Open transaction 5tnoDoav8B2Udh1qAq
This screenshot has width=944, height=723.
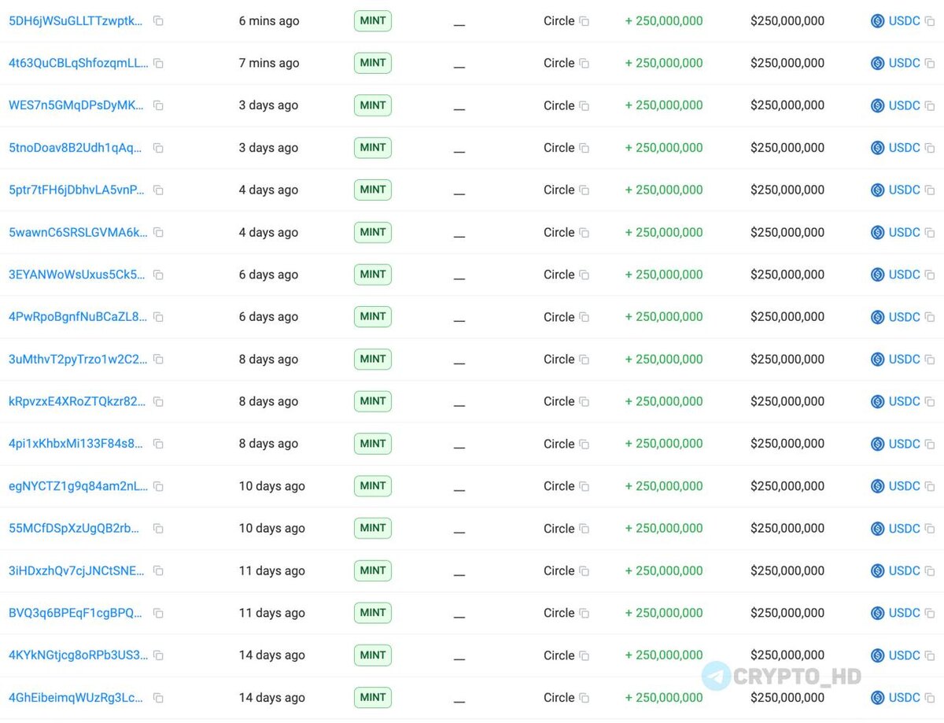[76, 148]
